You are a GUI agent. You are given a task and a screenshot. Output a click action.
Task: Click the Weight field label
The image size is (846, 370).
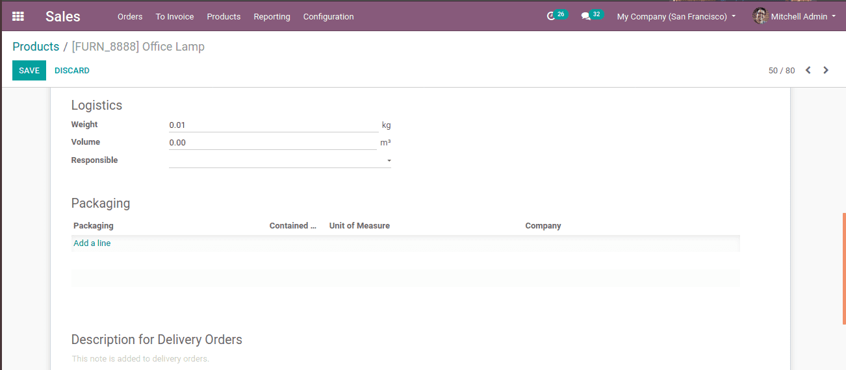click(x=84, y=125)
